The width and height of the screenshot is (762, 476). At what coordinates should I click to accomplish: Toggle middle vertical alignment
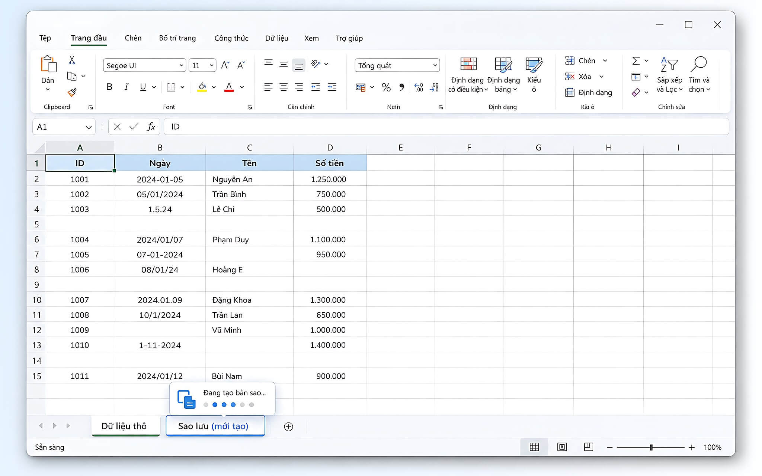click(x=284, y=65)
